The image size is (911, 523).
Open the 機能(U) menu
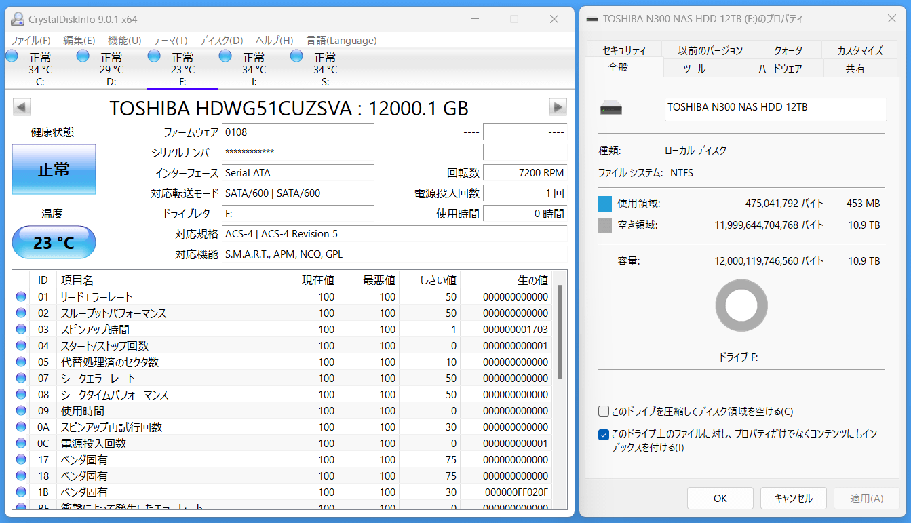(x=125, y=41)
